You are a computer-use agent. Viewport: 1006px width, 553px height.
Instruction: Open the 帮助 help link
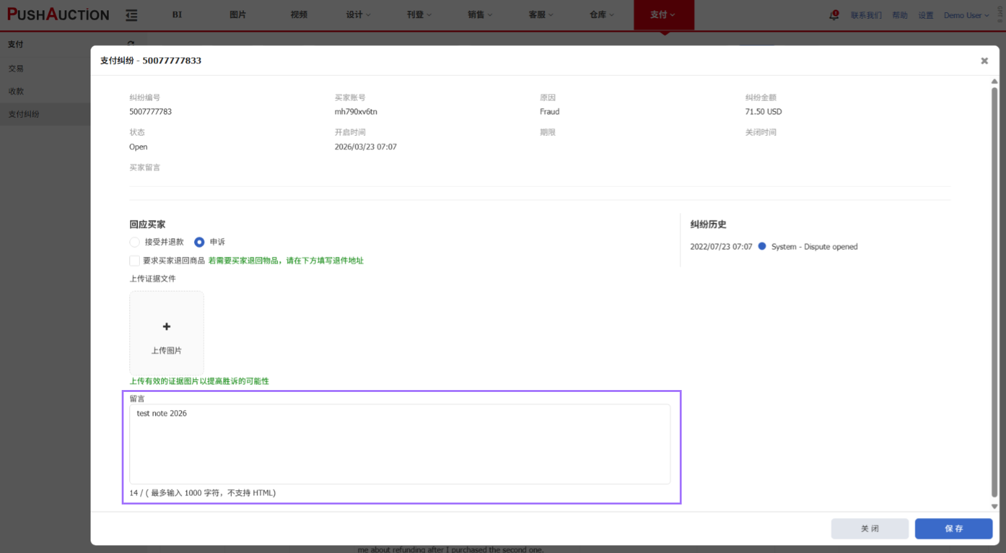pyautogui.click(x=900, y=16)
